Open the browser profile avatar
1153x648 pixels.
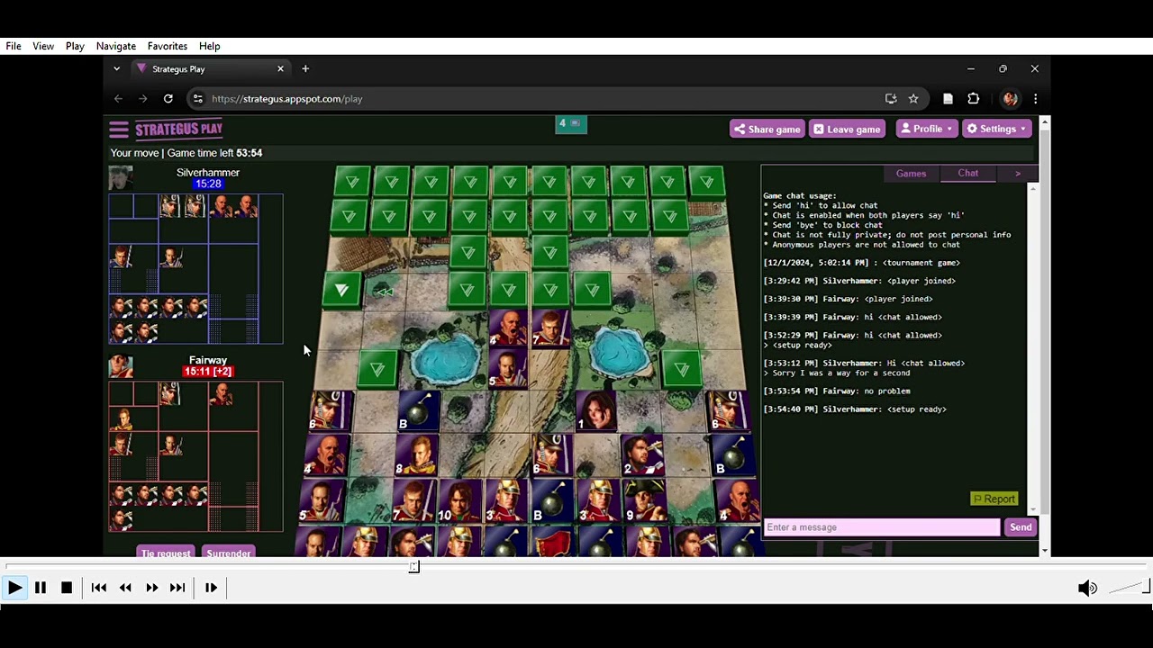1010,99
